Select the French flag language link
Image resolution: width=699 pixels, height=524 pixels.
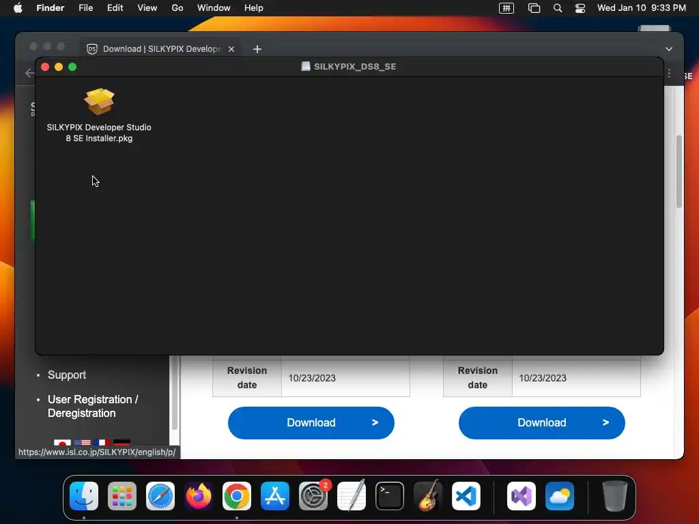click(x=102, y=442)
